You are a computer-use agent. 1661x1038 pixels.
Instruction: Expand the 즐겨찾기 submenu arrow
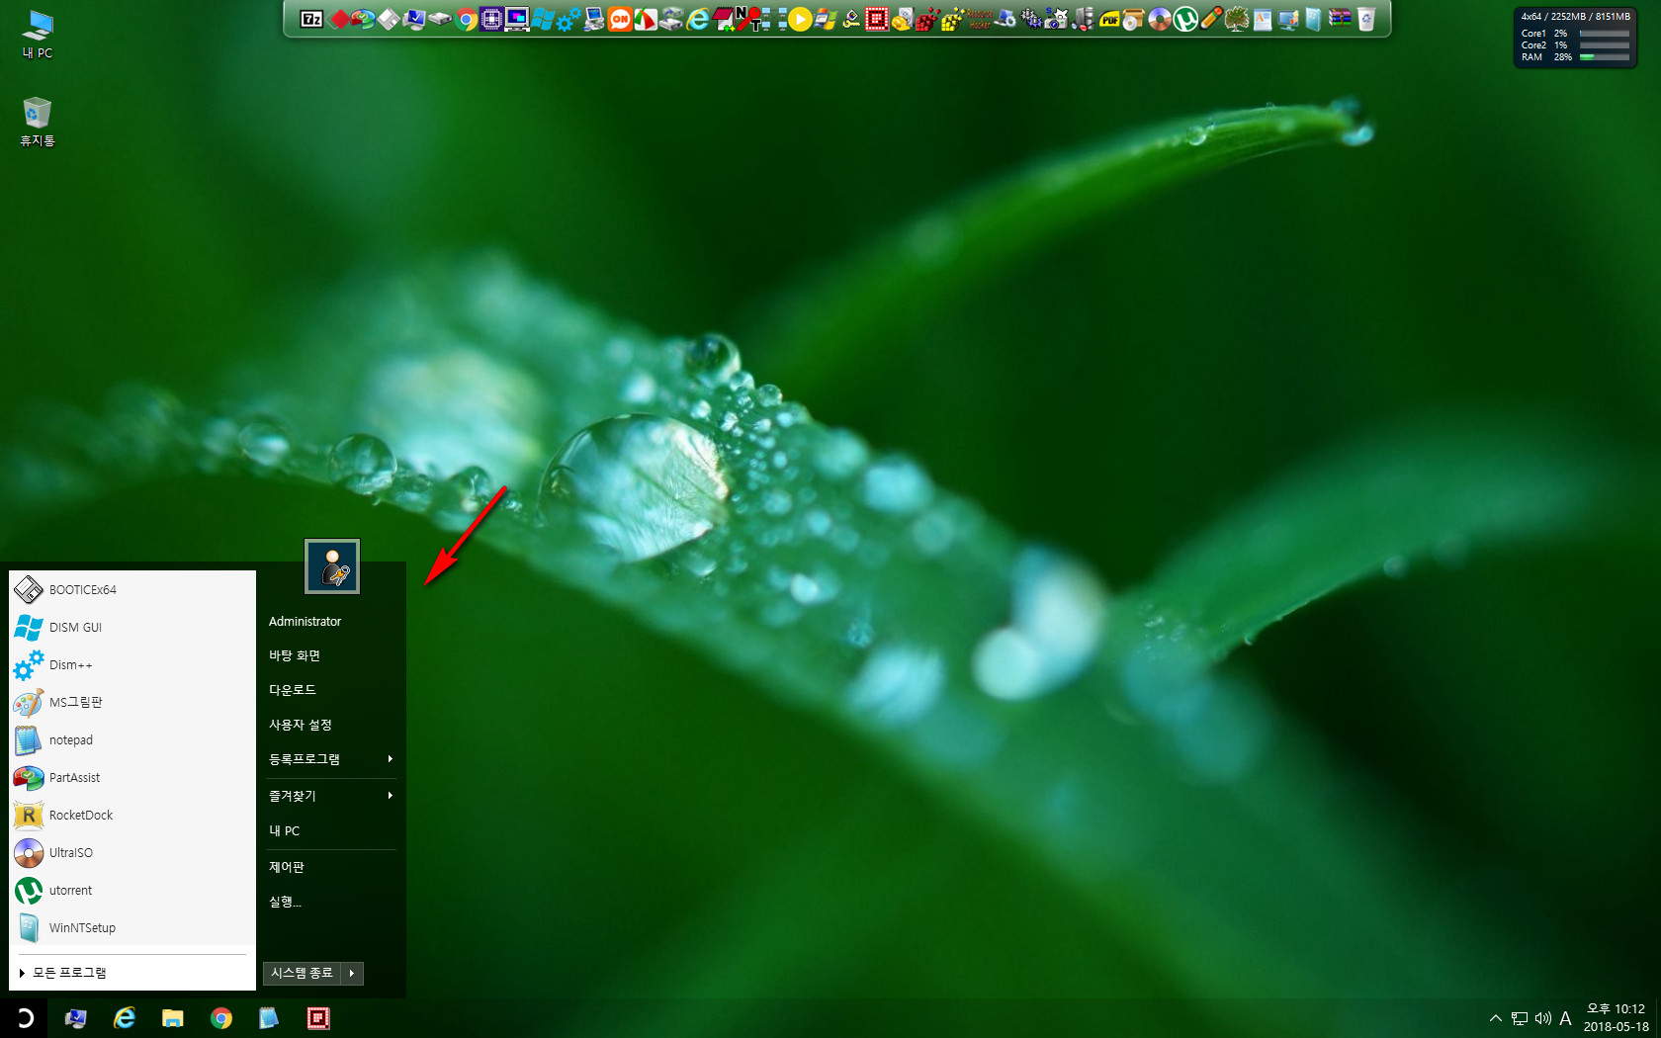[391, 796]
